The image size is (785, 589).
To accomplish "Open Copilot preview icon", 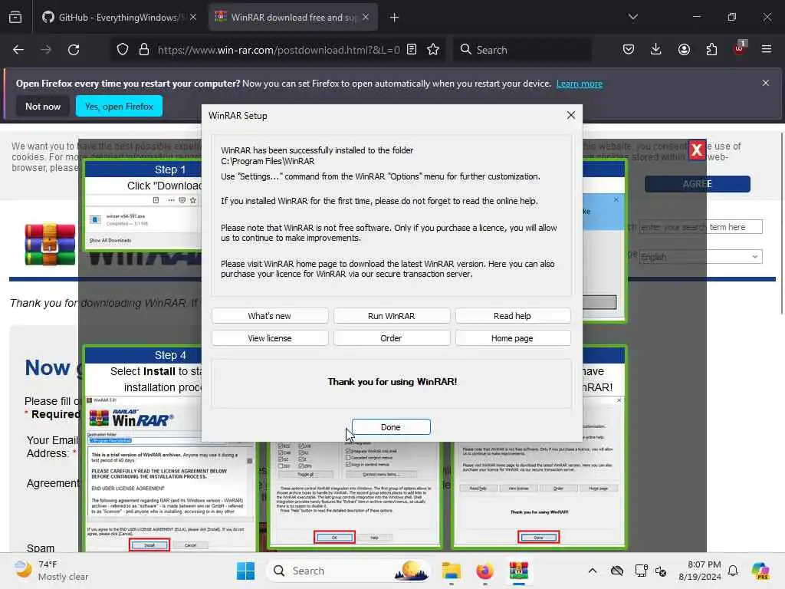I will [x=760, y=571].
